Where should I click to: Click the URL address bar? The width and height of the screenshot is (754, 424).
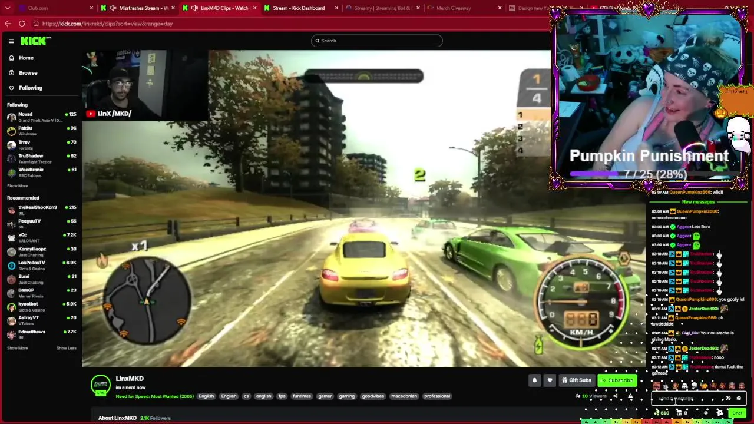289,24
